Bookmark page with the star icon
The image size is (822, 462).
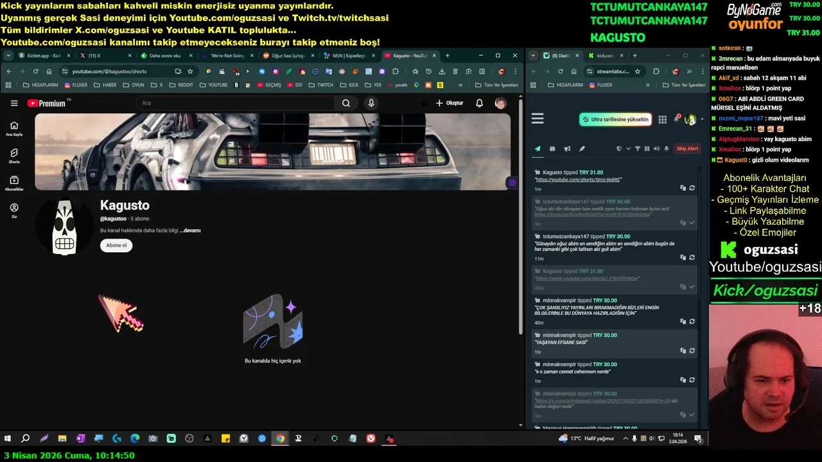tap(190, 71)
